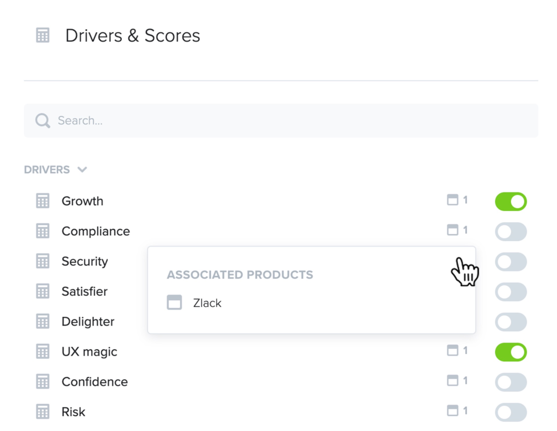The height and width of the screenshot is (431, 557).
Task: Click the search magnifier icon
Action: [x=43, y=121]
